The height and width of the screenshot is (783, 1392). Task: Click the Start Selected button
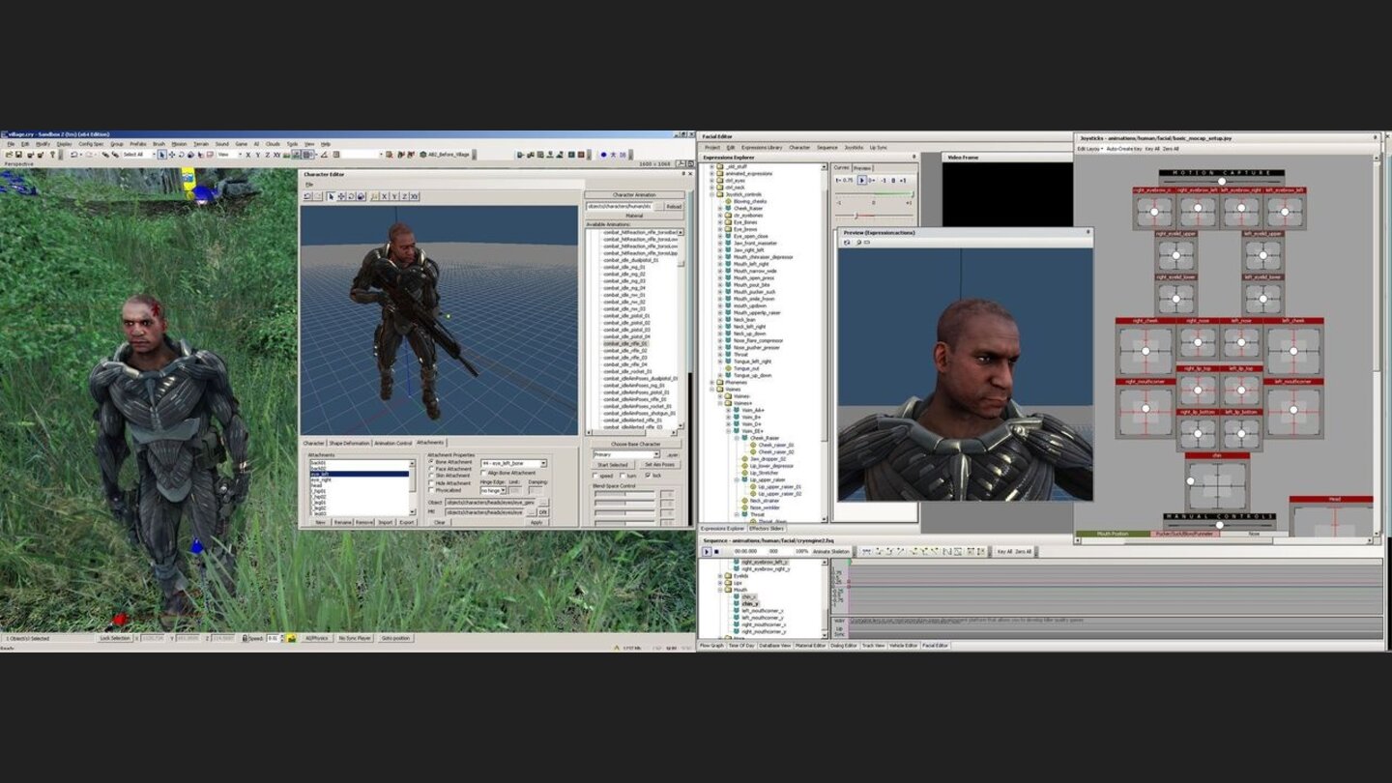point(613,465)
